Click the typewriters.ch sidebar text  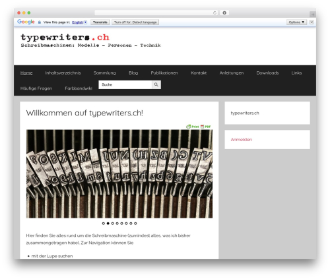pos(245,113)
